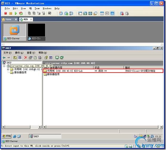This screenshot has width=166, height=150.
Task: Open the DHCP Properties toolbar icon
Action: 30,58
